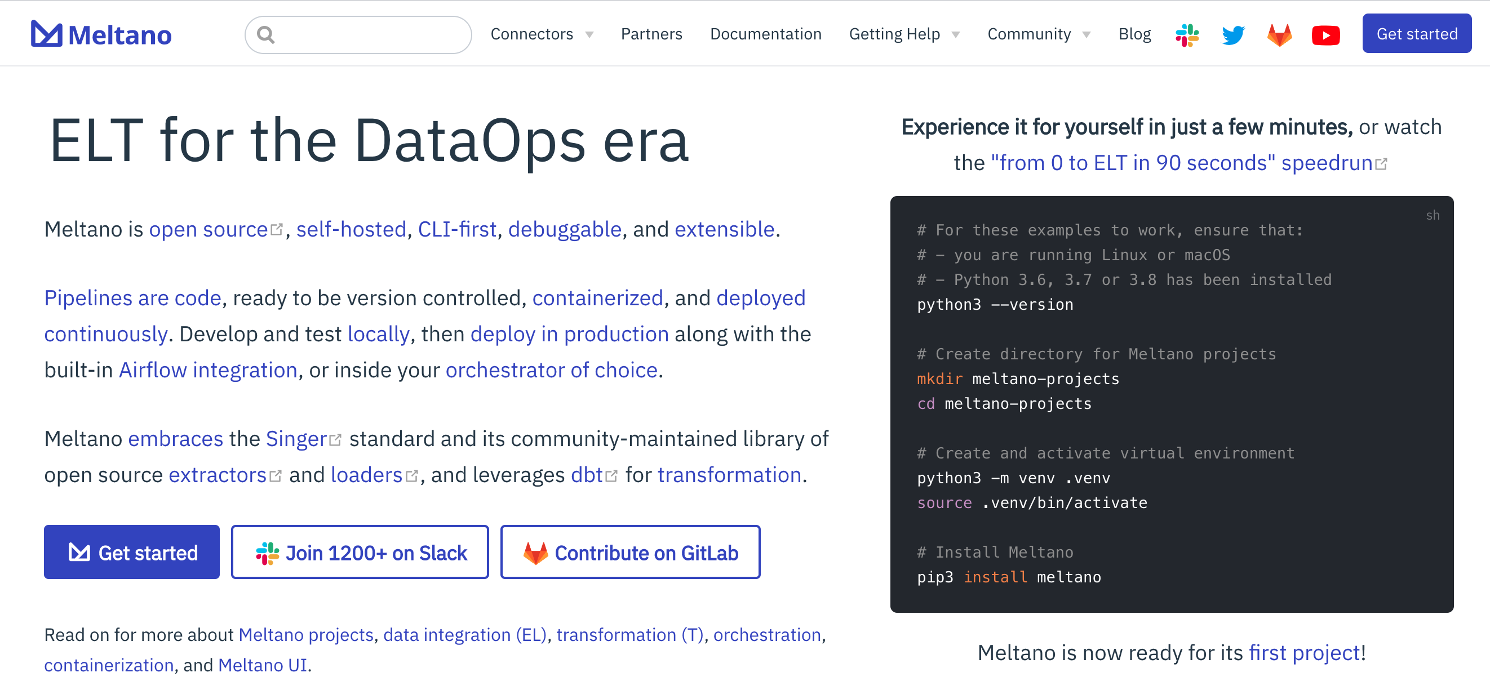Open the GitLab icon in the navbar

coord(1279,34)
